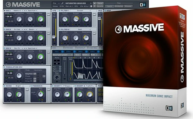Screen dimensions: 193x119
Task: Click the header Save button
Action: coord(100,3)
